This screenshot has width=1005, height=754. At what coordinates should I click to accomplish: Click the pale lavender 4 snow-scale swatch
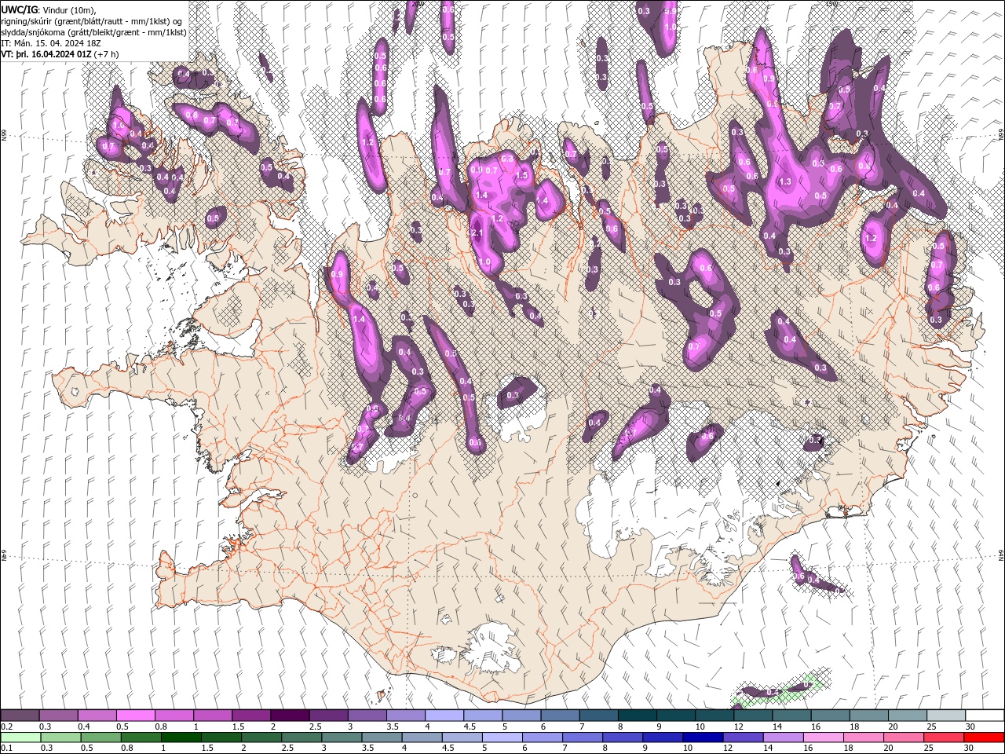click(444, 716)
